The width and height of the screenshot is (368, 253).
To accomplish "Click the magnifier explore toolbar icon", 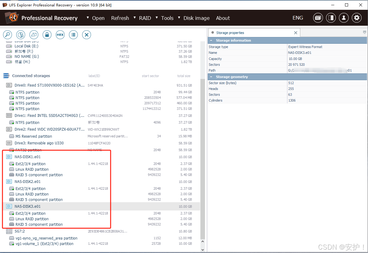I will tap(7, 35).
